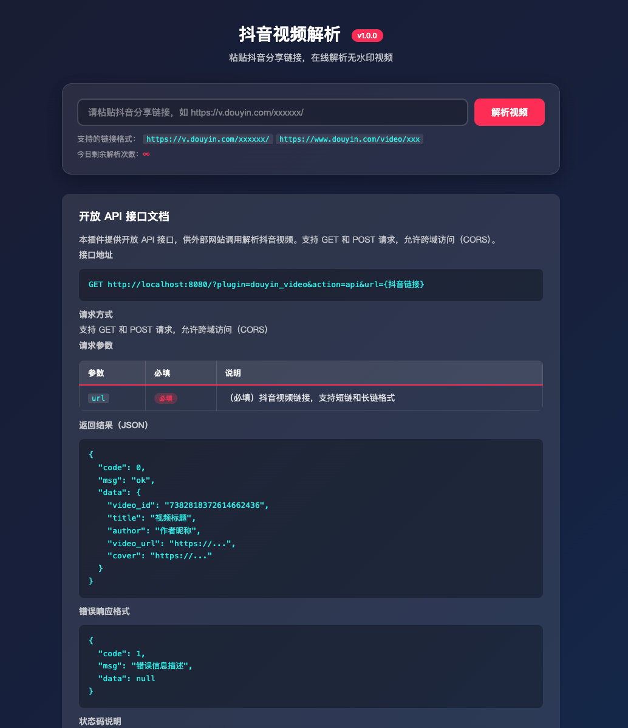This screenshot has width=628, height=728.
Task: Click the "video_id" line in JSON response
Action: click(188, 505)
